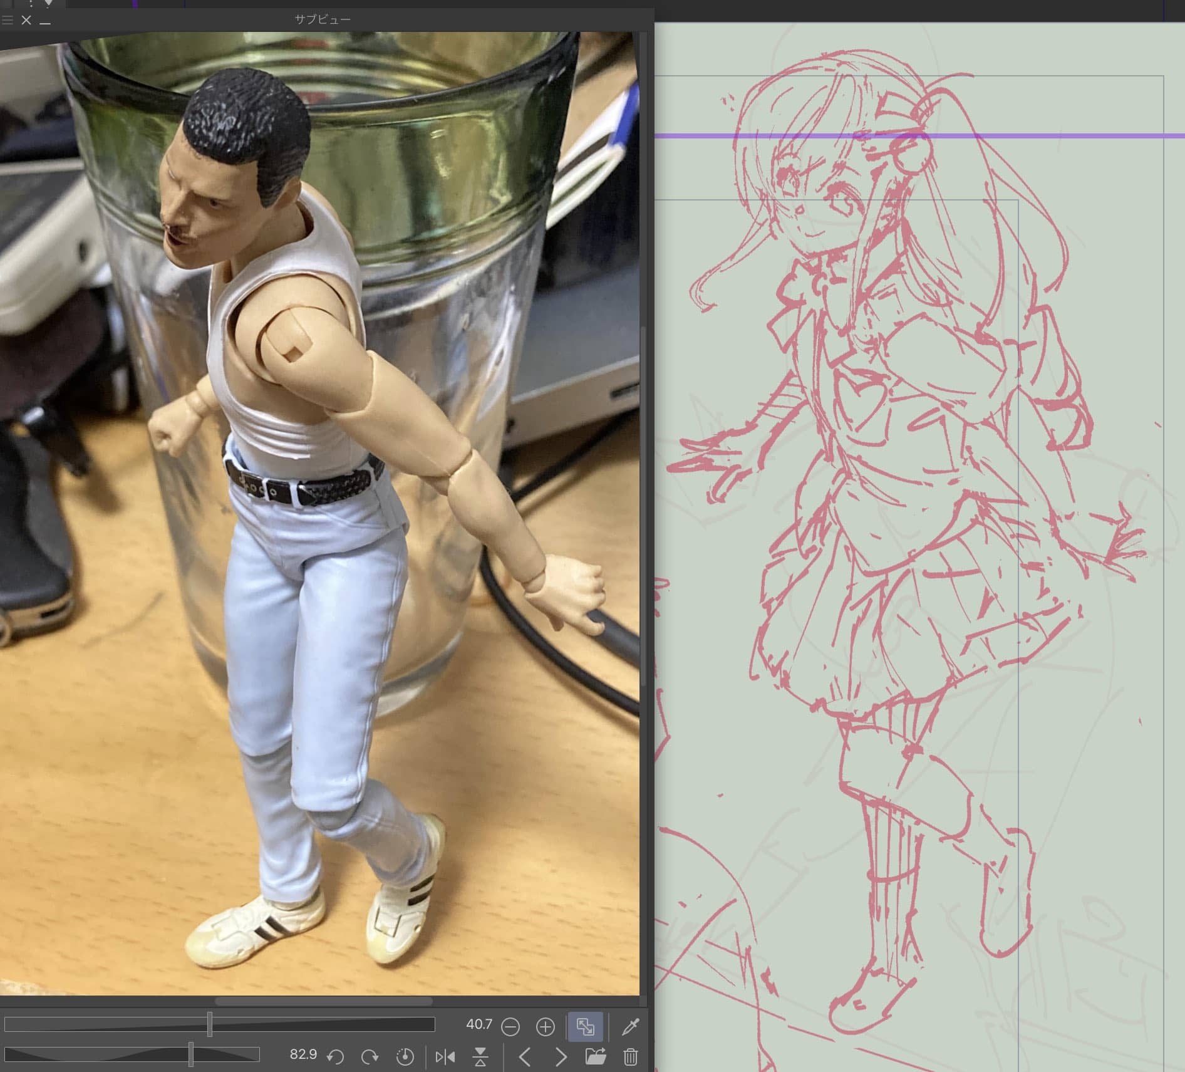This screenshot has height=1072, width=1185.
Task: Zoom in the sub view image
Action: [x=546, y=1027]
